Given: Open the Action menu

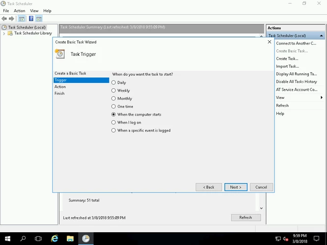Looking at the screenshot, I should 20,11.
